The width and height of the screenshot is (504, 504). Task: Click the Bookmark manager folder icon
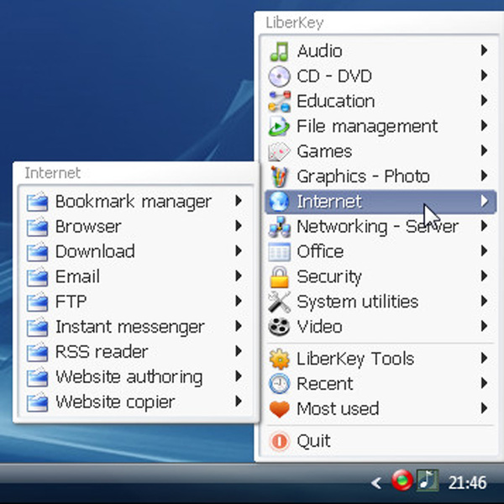[37, 202]
